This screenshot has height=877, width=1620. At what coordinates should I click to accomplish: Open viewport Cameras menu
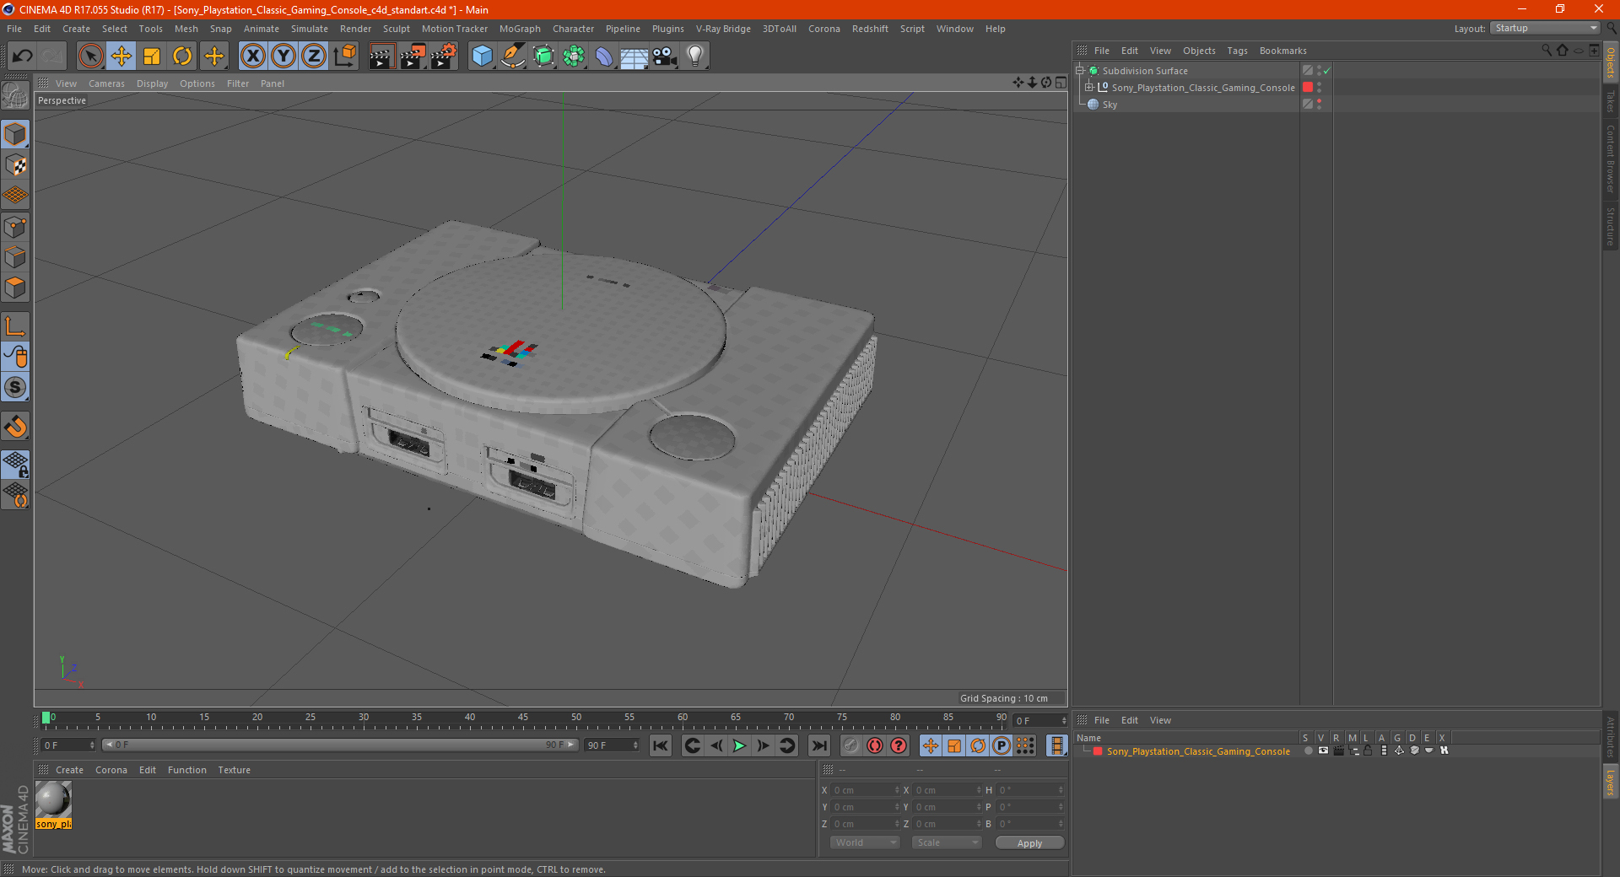coord(106,83)
